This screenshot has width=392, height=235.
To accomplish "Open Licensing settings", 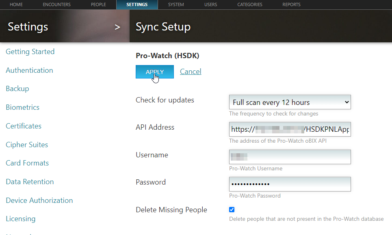I will 20,219.
